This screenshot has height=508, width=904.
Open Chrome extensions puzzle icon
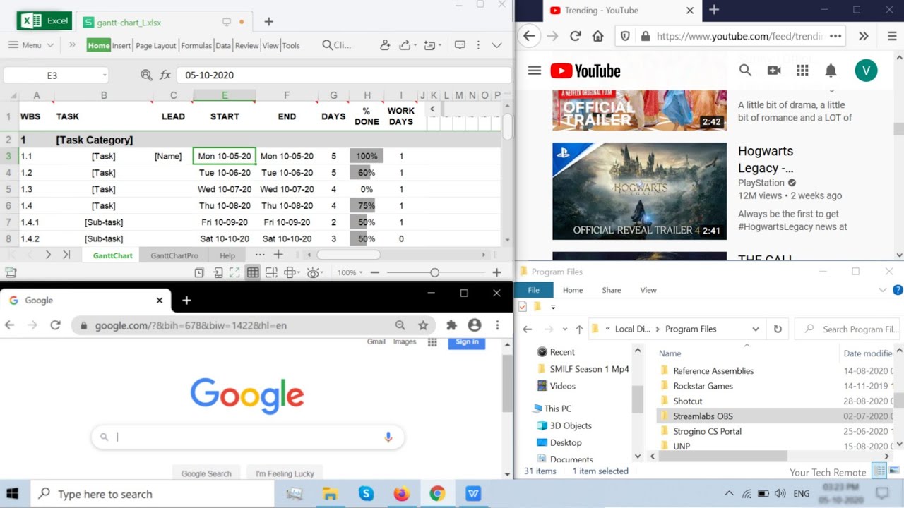click(451, 325)
